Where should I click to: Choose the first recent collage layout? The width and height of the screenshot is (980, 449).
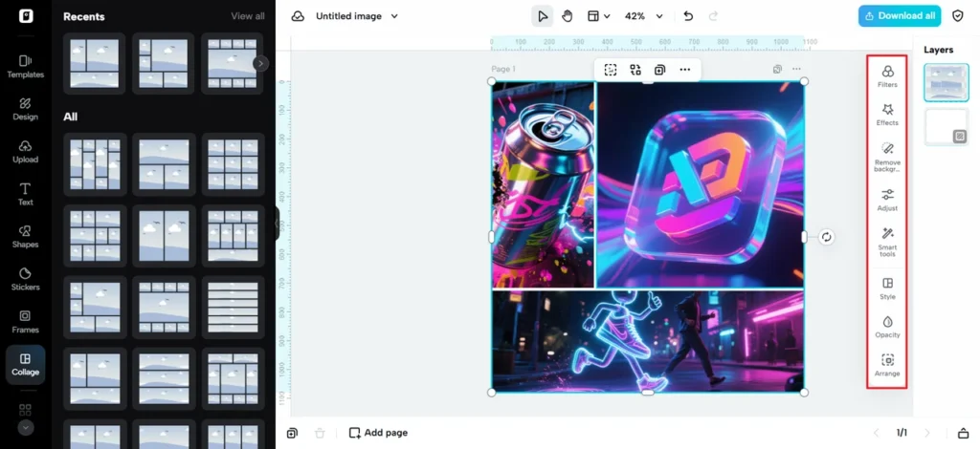point(95,63)
